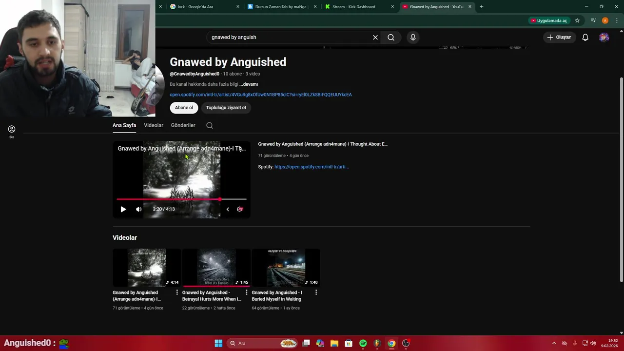
Task: Open the volume tray icon
Action: click(593, 343)
